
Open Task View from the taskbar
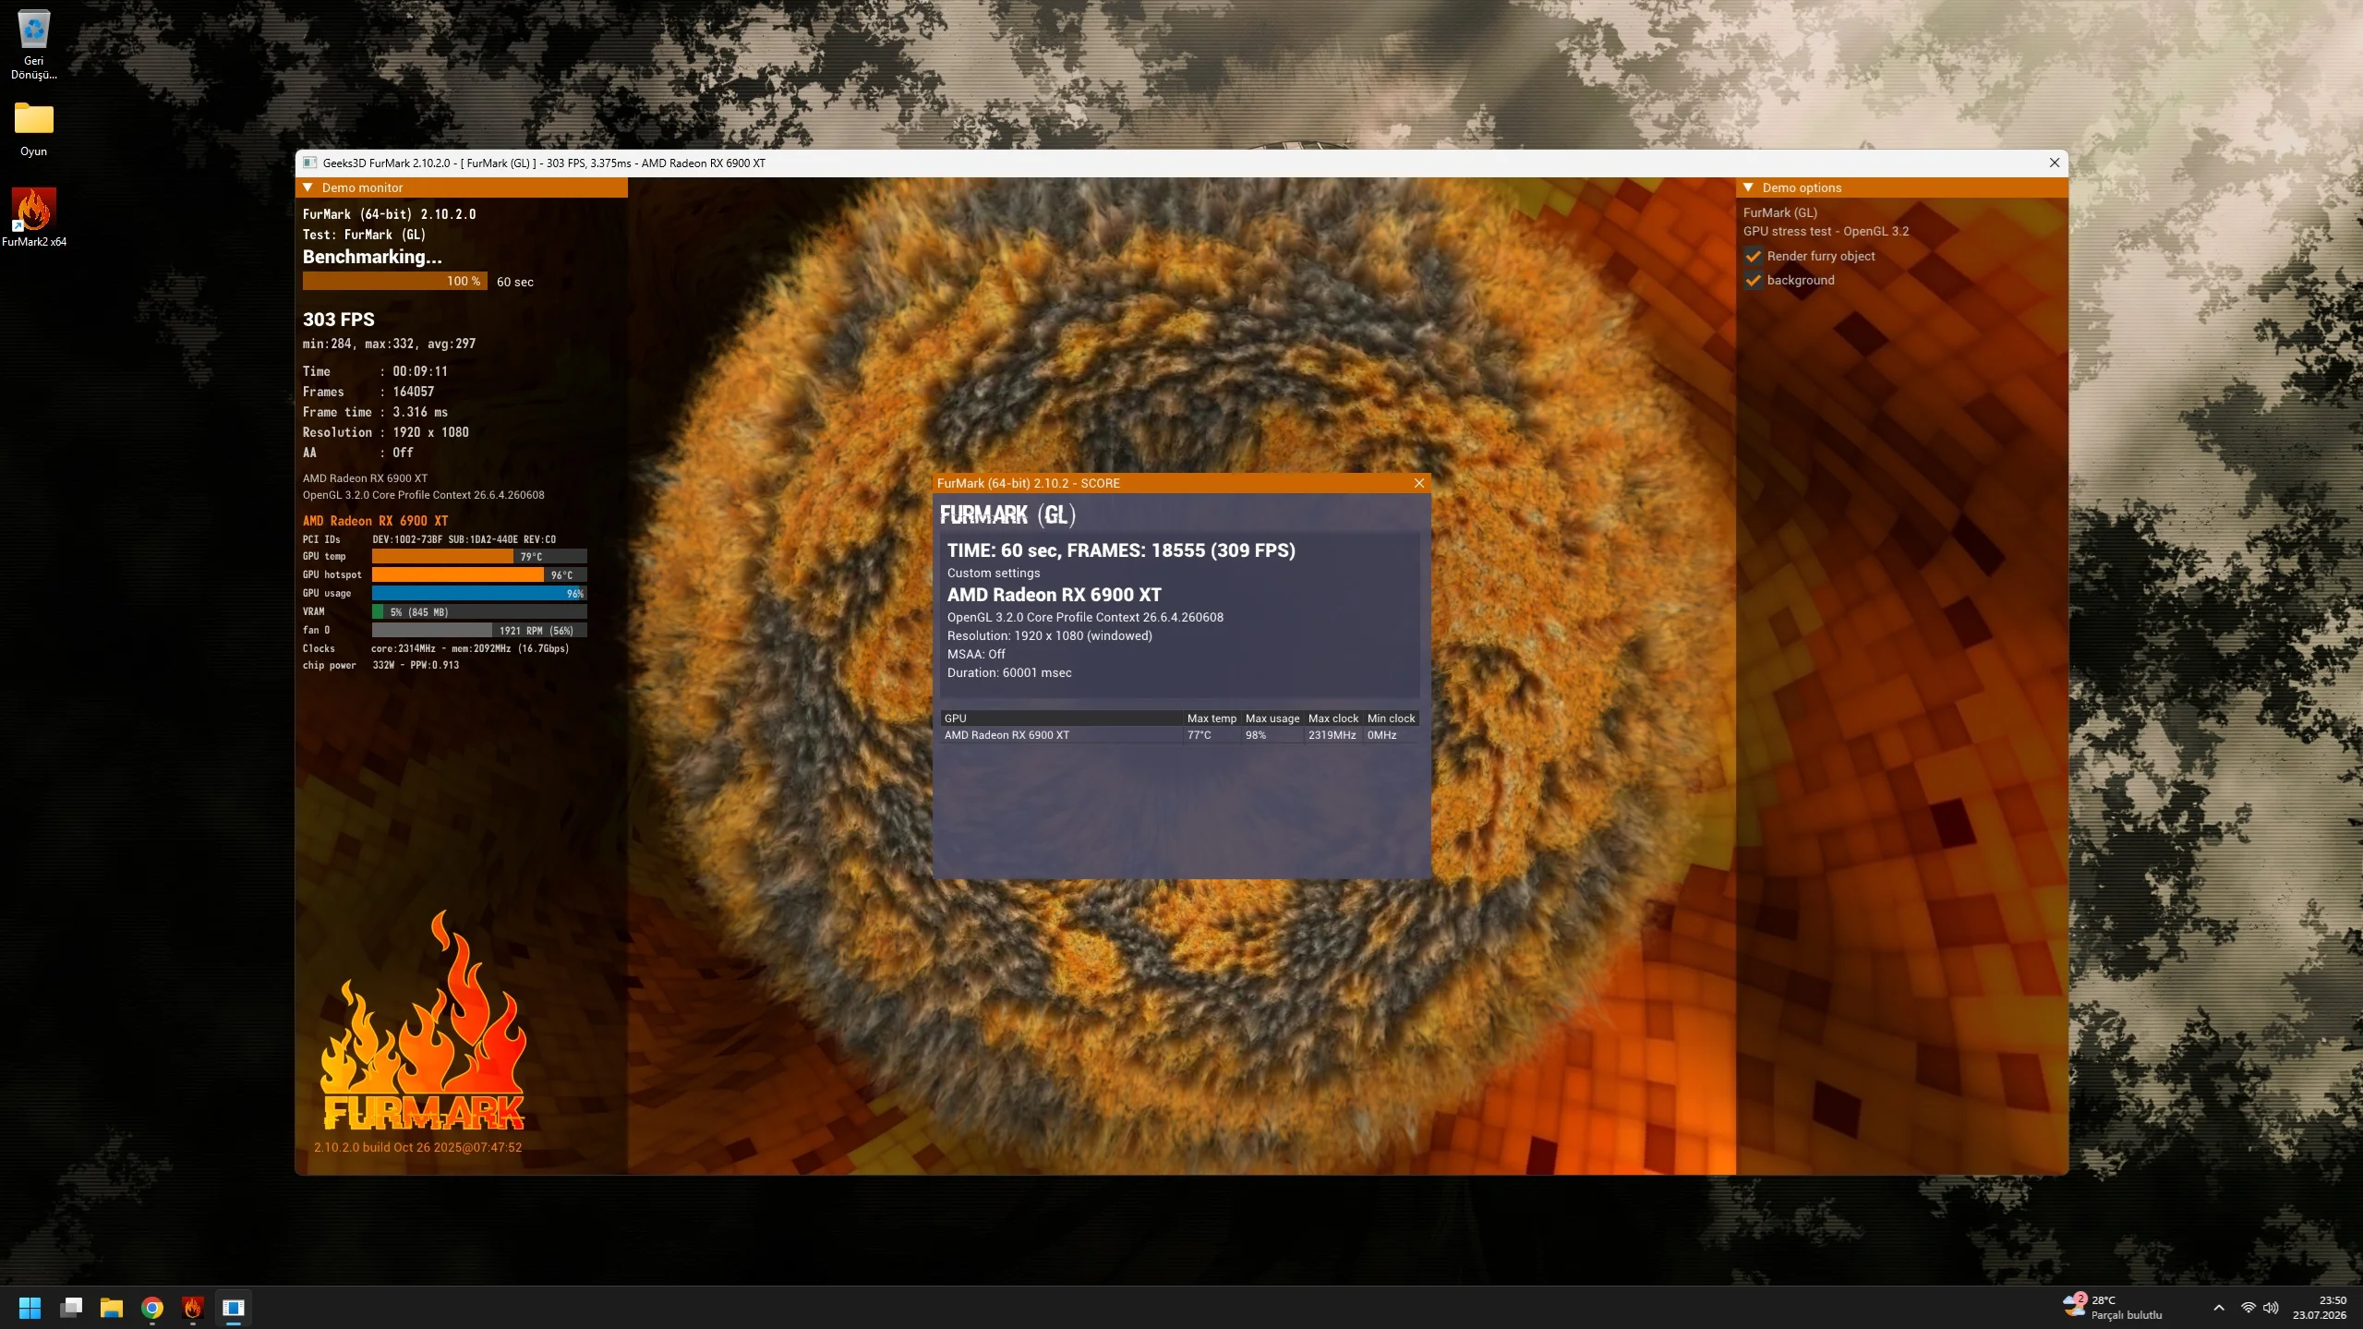click(x=71, y=1308)
